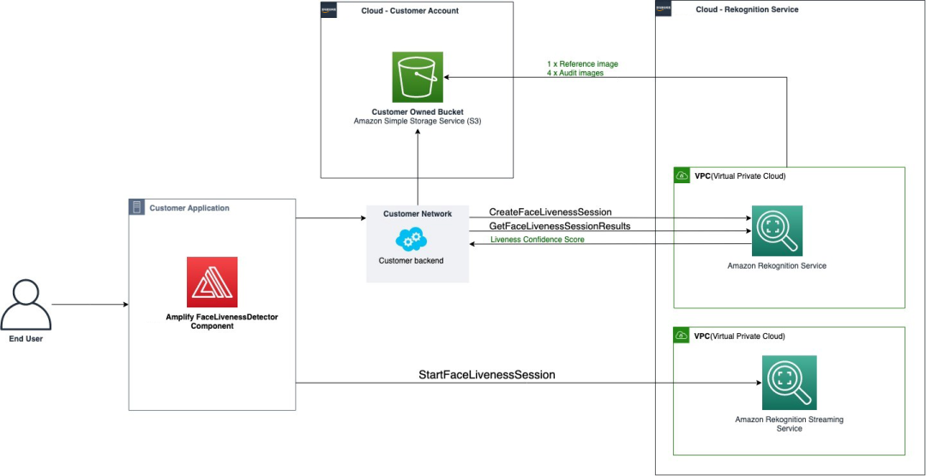926x476 pixels.
Task: Select the 'StartFaceLivenessSession' arrow label
Action: coord(487,374)
